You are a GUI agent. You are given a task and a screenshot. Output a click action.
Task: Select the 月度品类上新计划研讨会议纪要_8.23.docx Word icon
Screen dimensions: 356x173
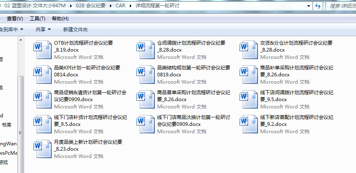[42, 148]
